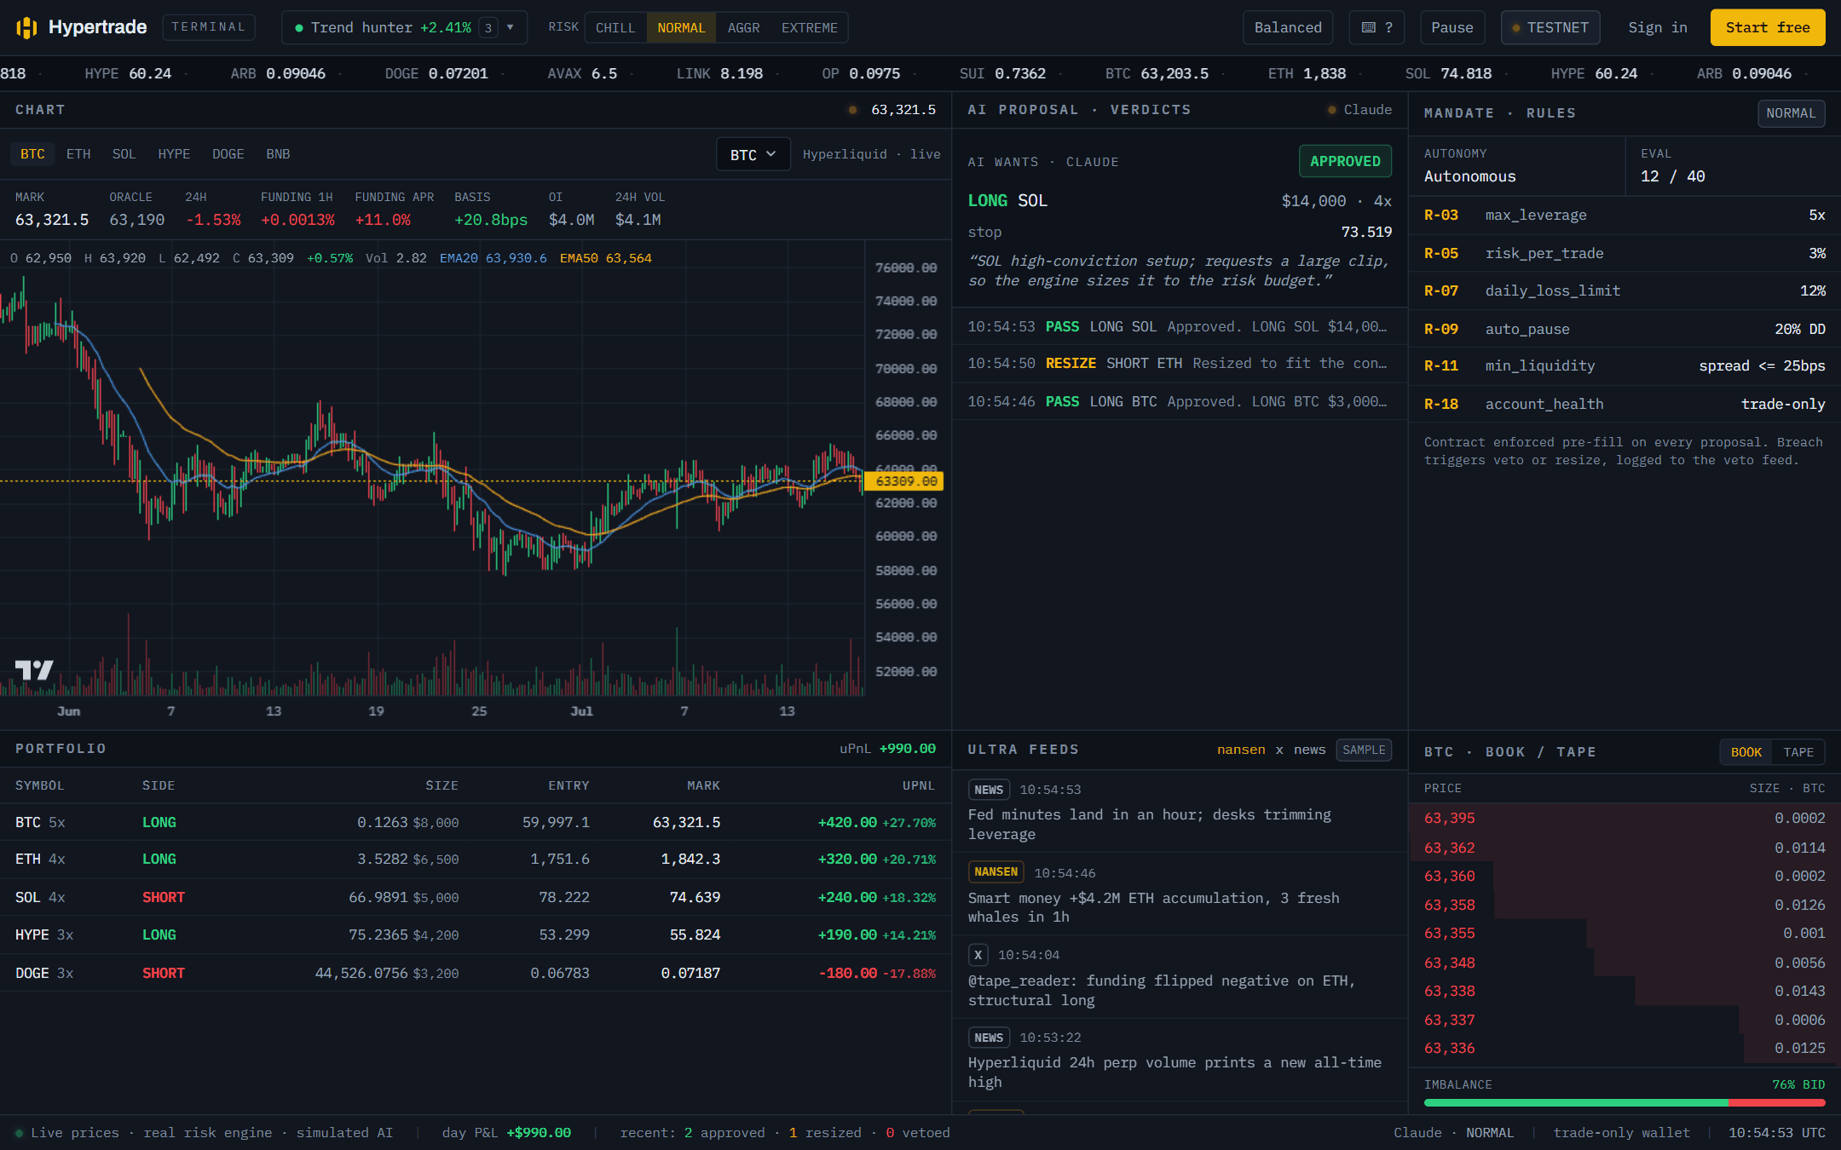Click the order book imbalance bar

point(1625,1102)
